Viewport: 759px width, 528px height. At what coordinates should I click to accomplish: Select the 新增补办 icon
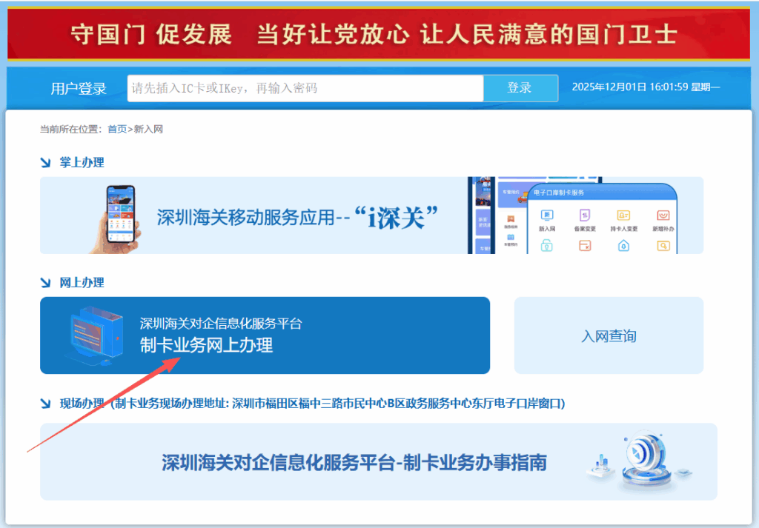663,215
